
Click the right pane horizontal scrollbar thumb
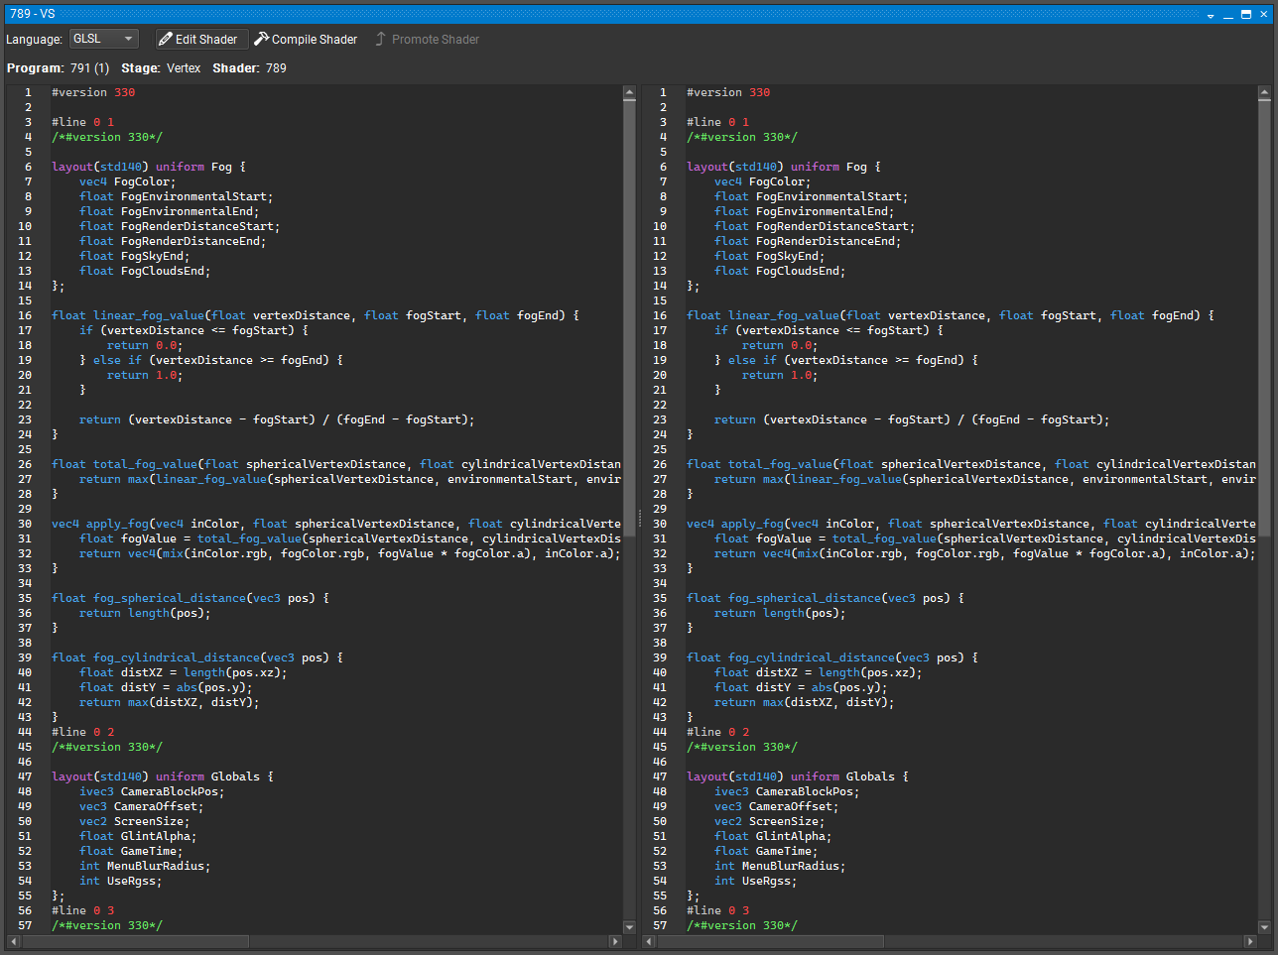click(769, 941)
